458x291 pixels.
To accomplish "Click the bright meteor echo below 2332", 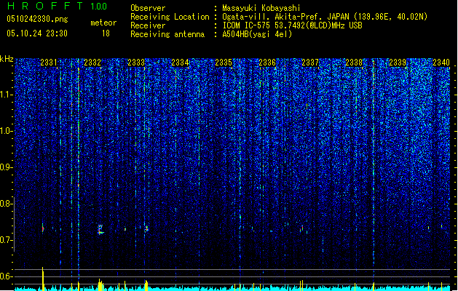I will [x=100, y=229].
